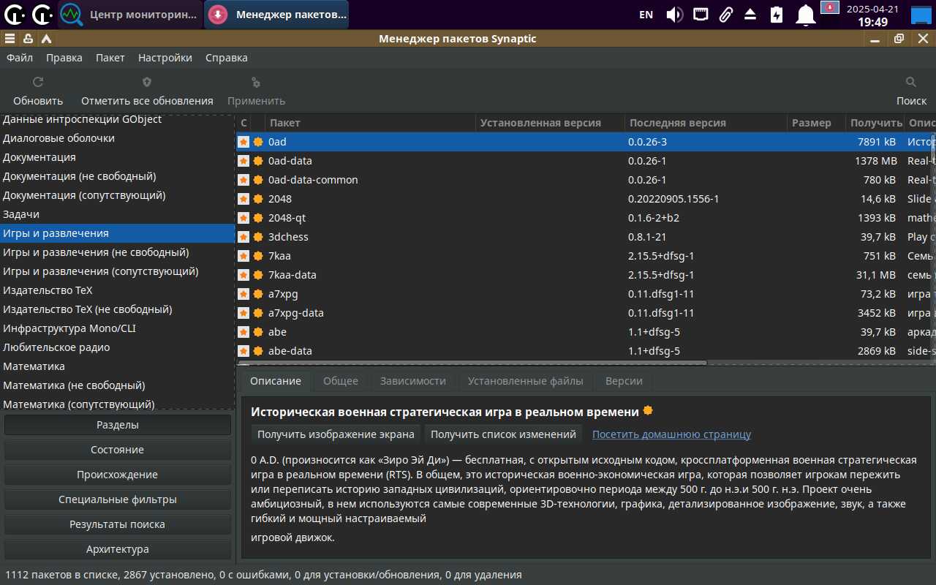Open the clock showing 19:49 in the panel
Screen dimensions: 936x585
[872, 15]
